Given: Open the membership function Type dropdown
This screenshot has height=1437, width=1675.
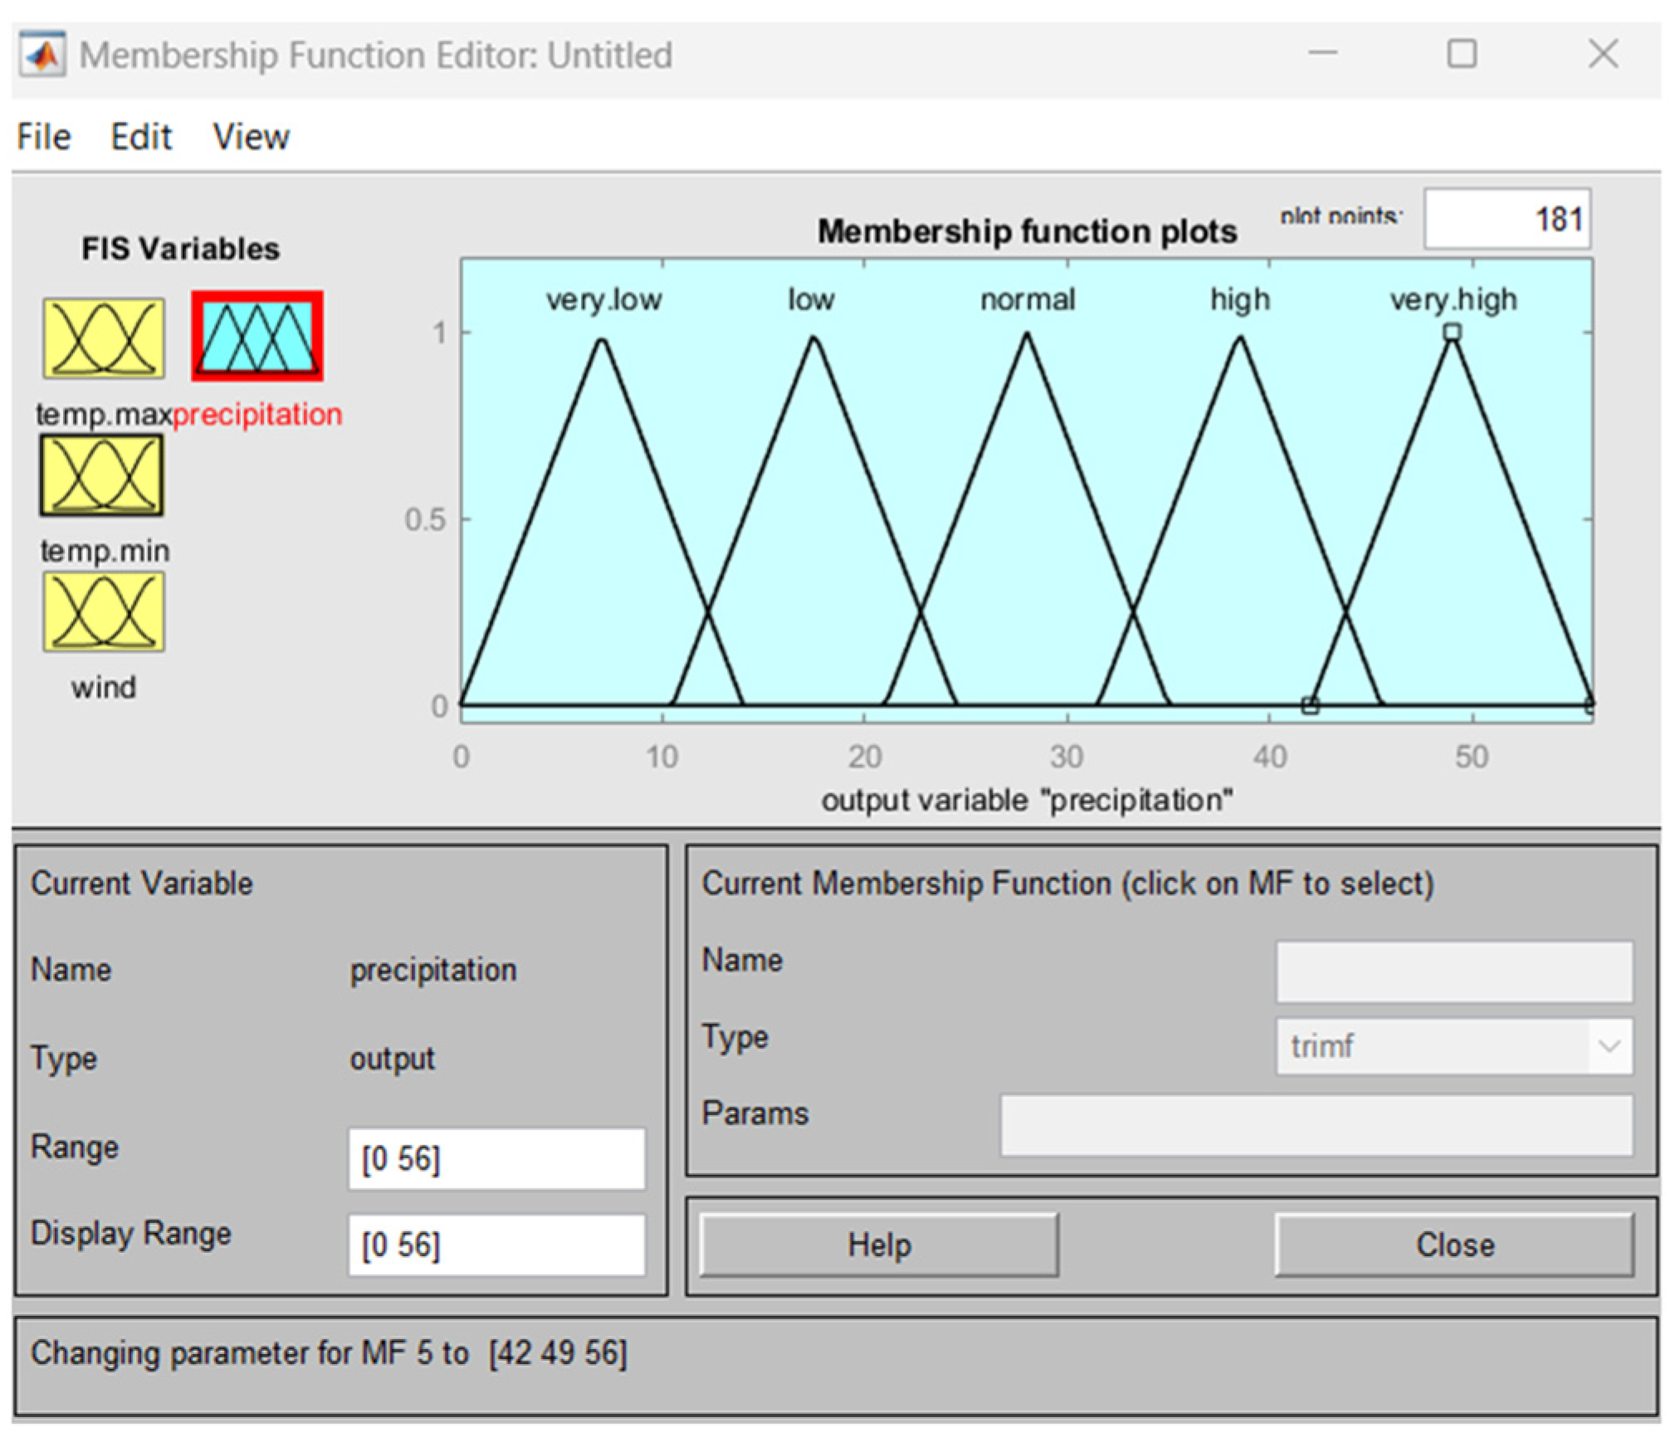Looking at the screenshot, I should pyautogui.click(x=1453, y=1046).
